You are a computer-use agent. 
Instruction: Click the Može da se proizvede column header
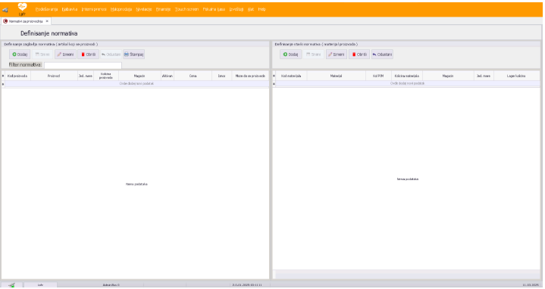pyautogui.click(x=250, y=76)
